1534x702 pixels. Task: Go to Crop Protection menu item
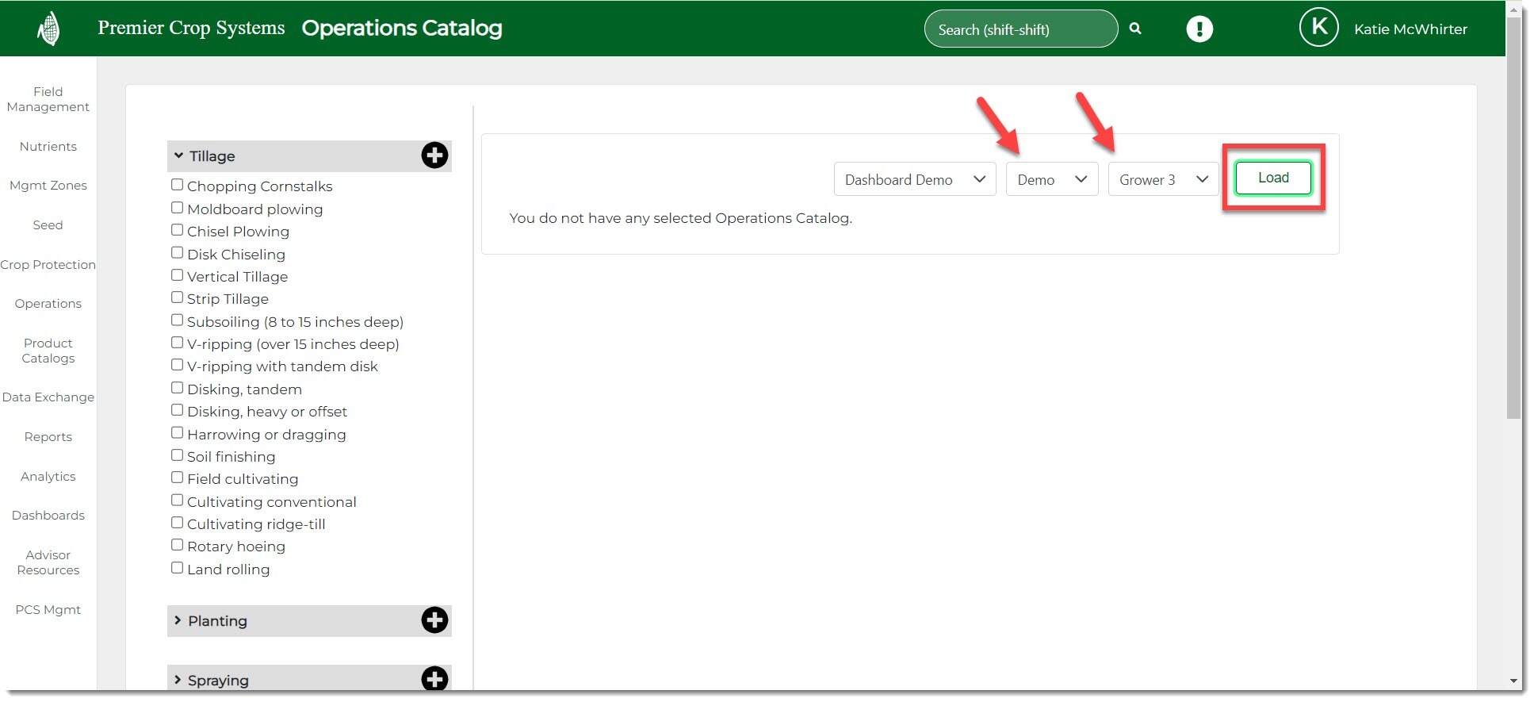coord(48,265)
